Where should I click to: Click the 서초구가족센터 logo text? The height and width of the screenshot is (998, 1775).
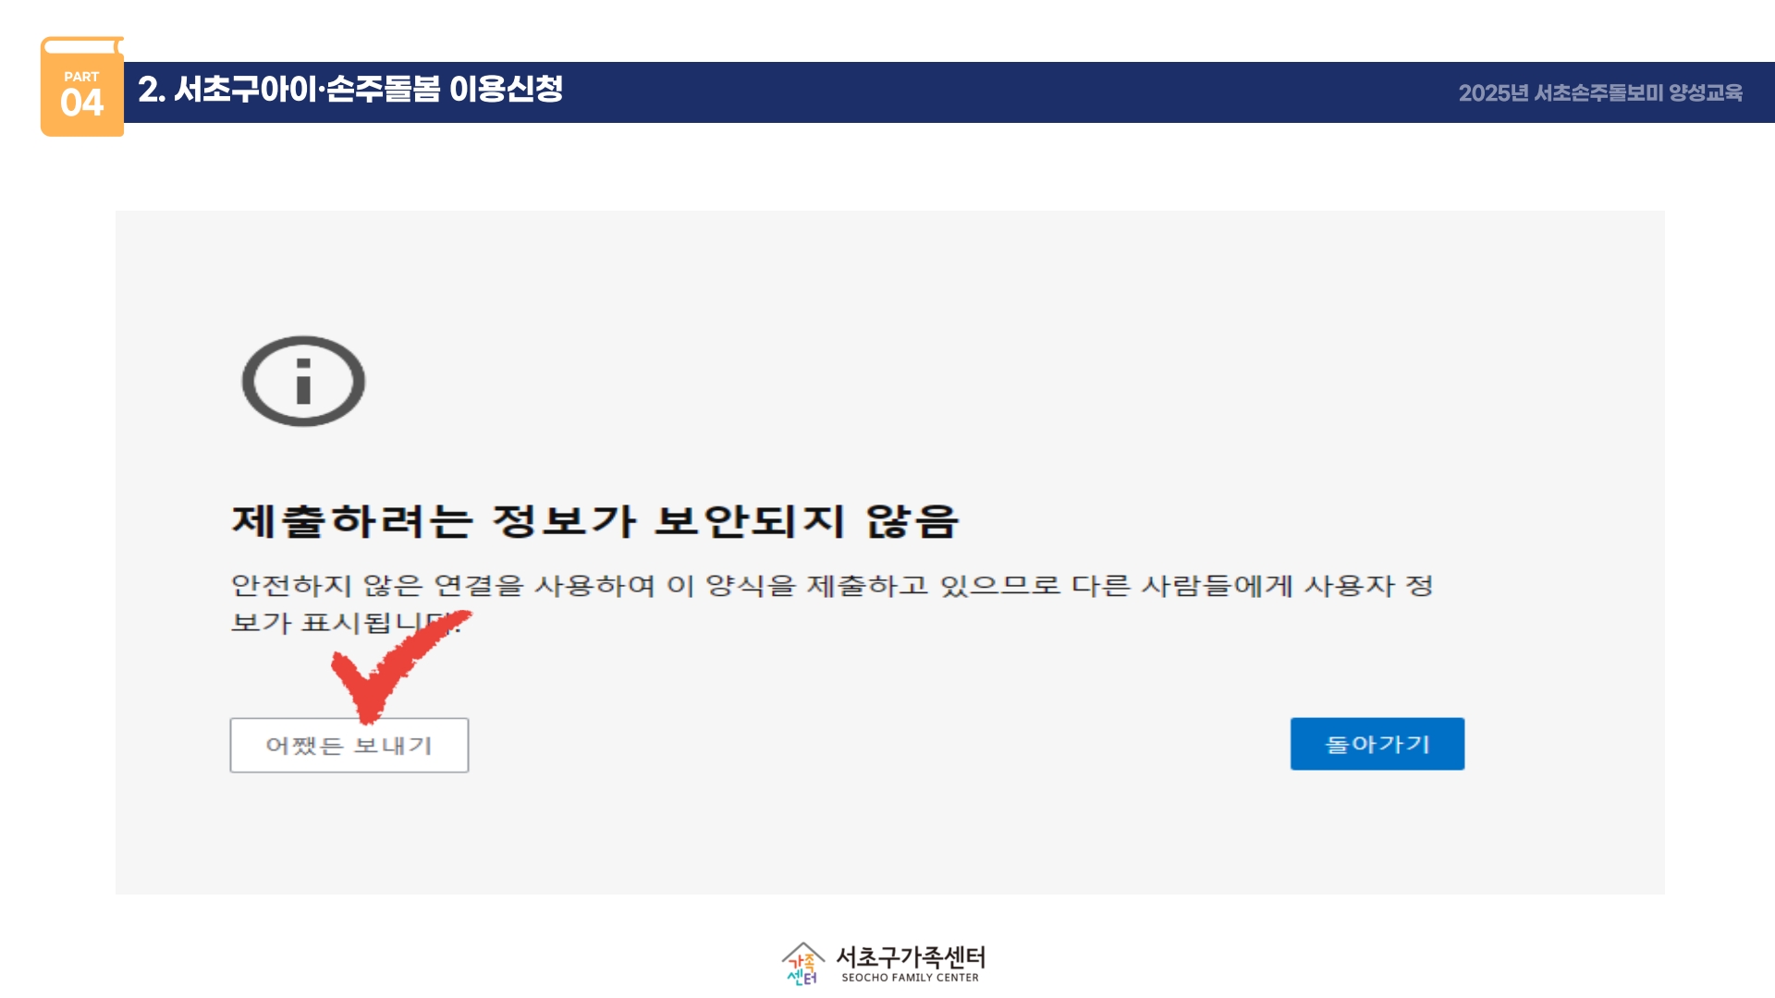coord(910,956)
